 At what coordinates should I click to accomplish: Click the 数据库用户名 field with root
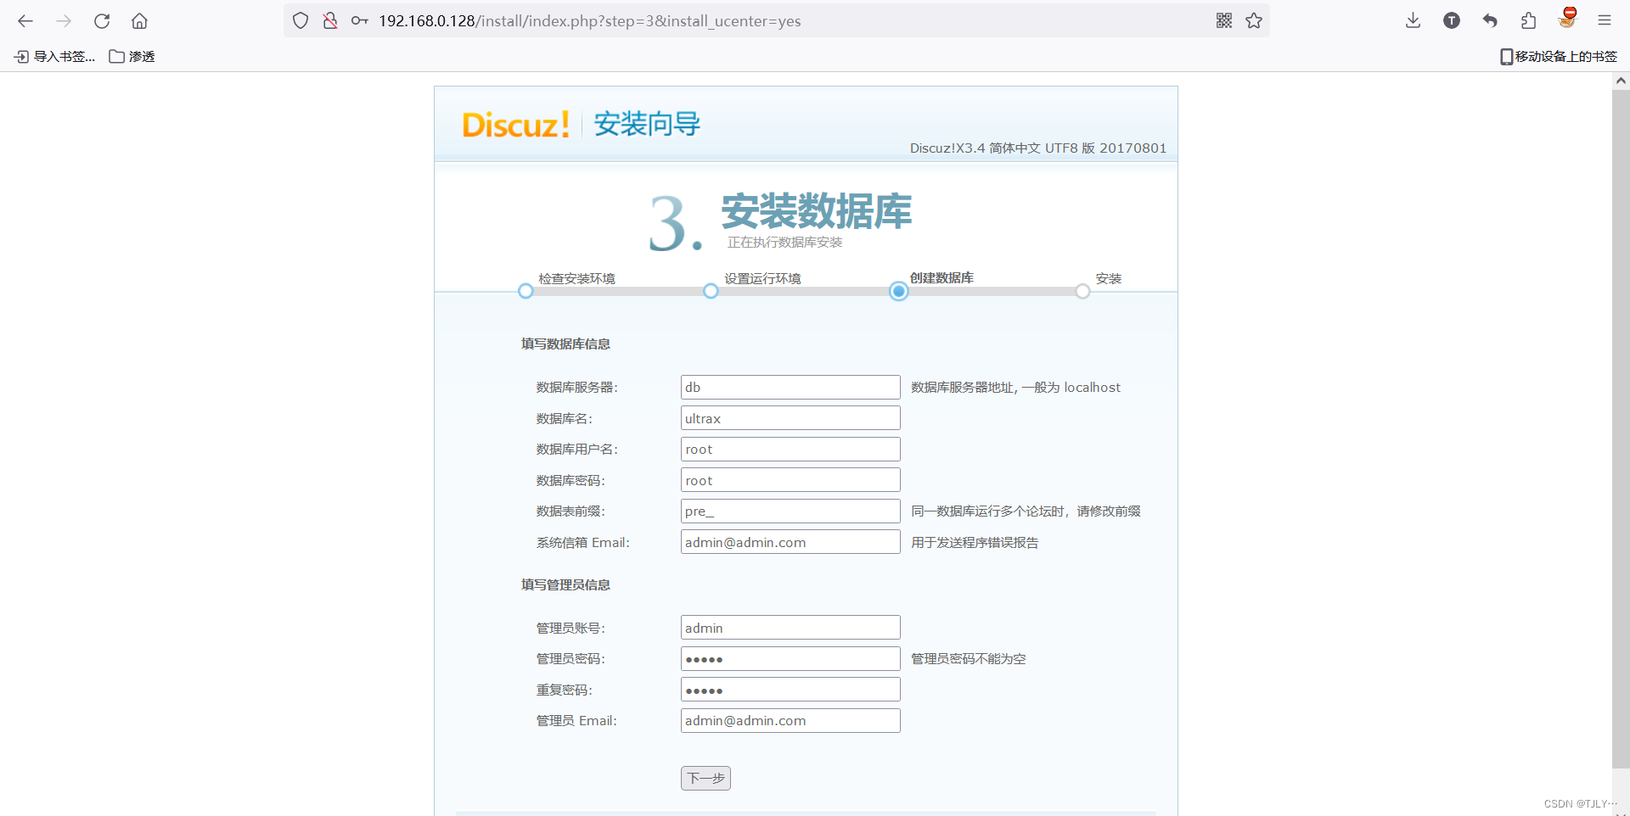click(x=790, y=450)
